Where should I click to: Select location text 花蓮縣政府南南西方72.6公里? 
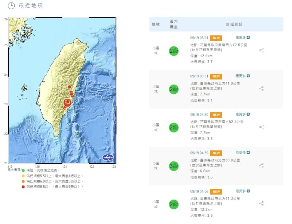click(224, 45)
